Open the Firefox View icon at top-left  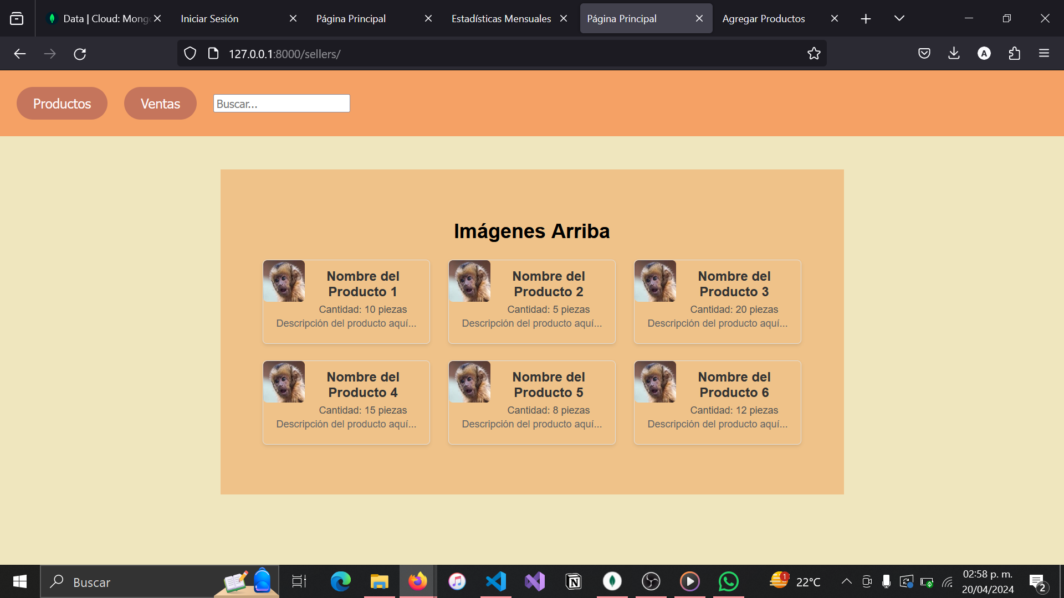click(x=17, y=18)
